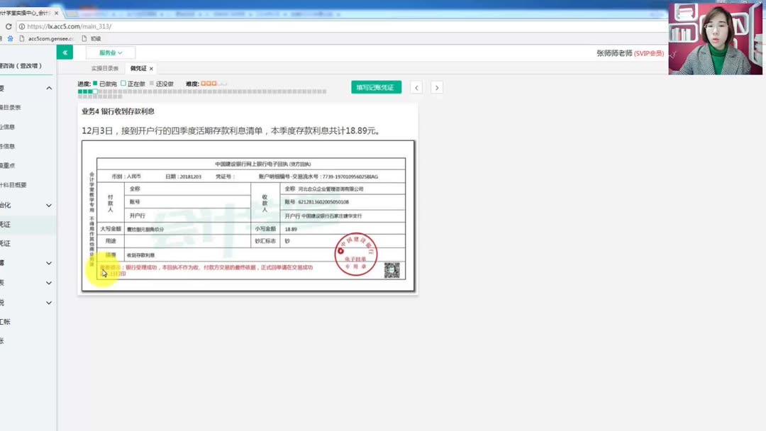Click a green square in the progress bar
The height and width of the screenshot is (431, 766).
81,91
